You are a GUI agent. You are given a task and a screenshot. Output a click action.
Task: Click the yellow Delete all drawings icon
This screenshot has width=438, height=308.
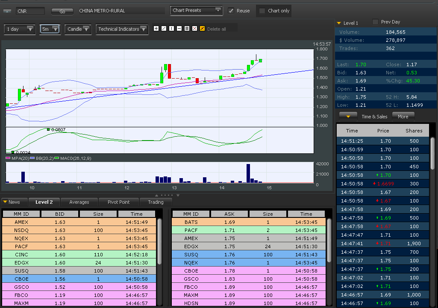(202, 29)
